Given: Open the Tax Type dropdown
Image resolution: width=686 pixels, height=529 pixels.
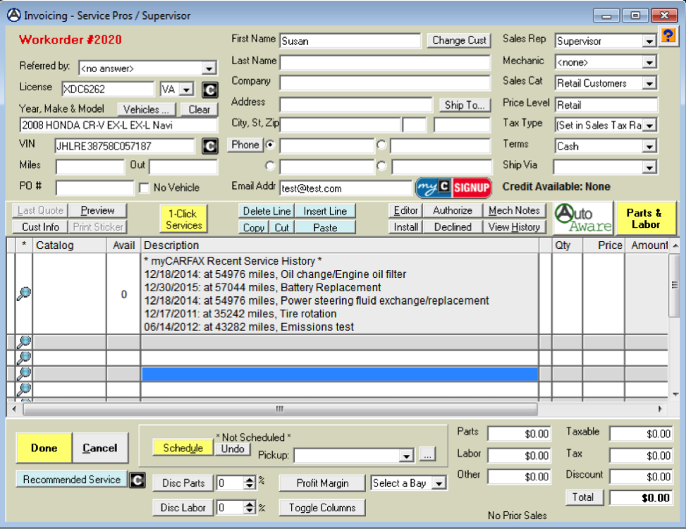Looking at the screenshot, I should (x=649, y=125).
